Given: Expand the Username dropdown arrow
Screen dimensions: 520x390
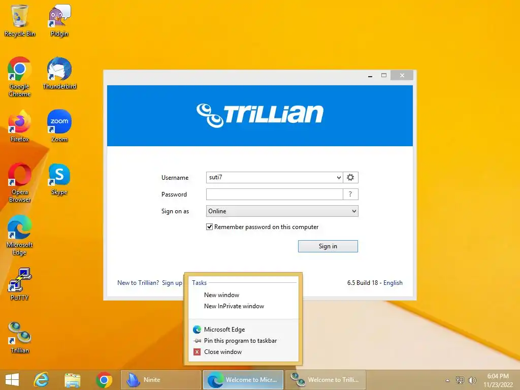Looking at the screenshot, I should coord(339,177).
